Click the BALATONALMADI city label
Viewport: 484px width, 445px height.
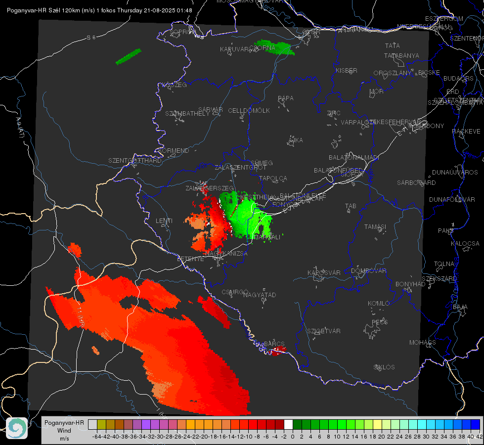coord(354,158)
